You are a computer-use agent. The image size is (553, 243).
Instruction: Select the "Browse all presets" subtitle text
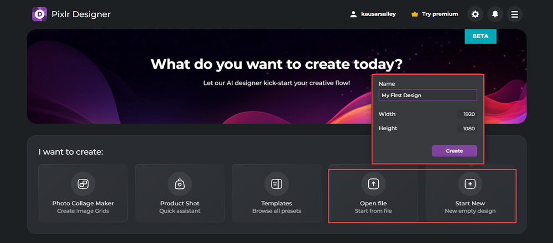tap(276, 211)
